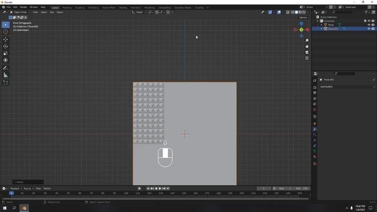
Task: Open the File menu
Action: pos(9,7)
